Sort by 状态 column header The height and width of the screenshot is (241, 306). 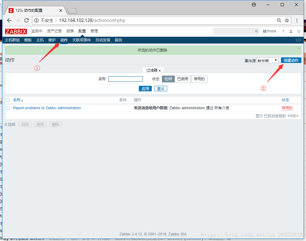(x=285, y=100)
